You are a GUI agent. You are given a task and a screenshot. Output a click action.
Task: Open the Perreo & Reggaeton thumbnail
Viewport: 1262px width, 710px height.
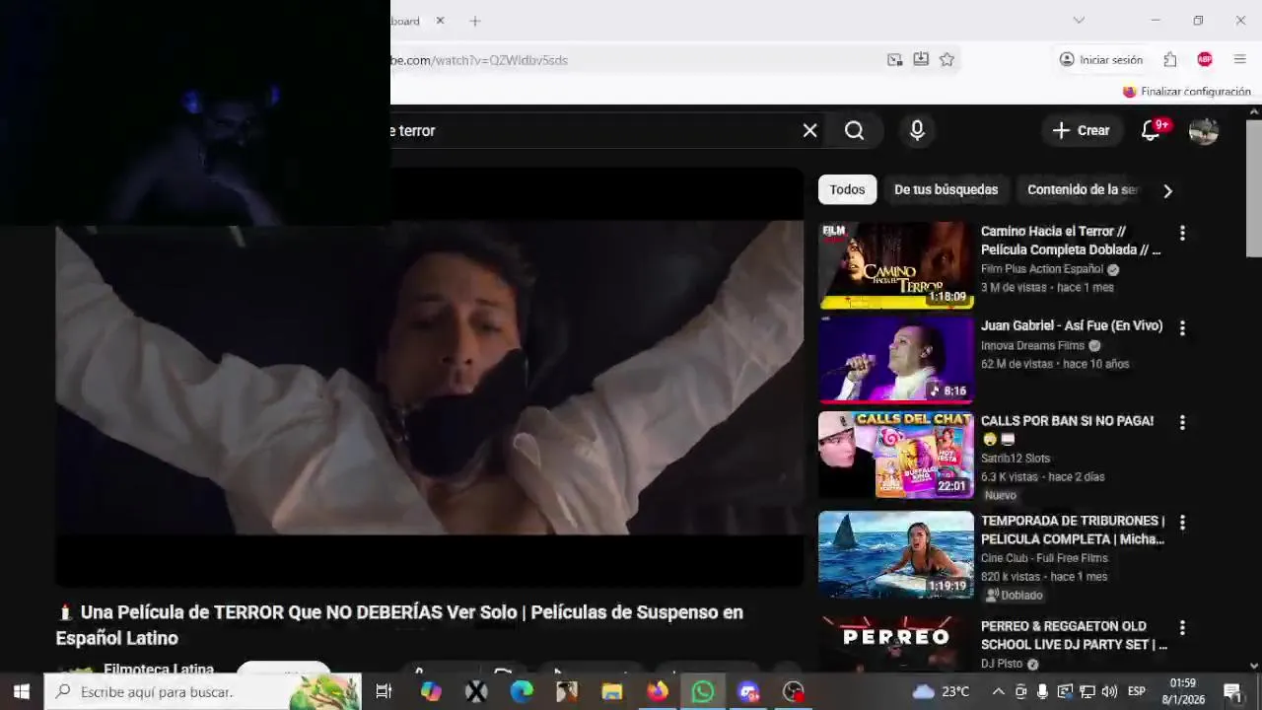point(895,644)
